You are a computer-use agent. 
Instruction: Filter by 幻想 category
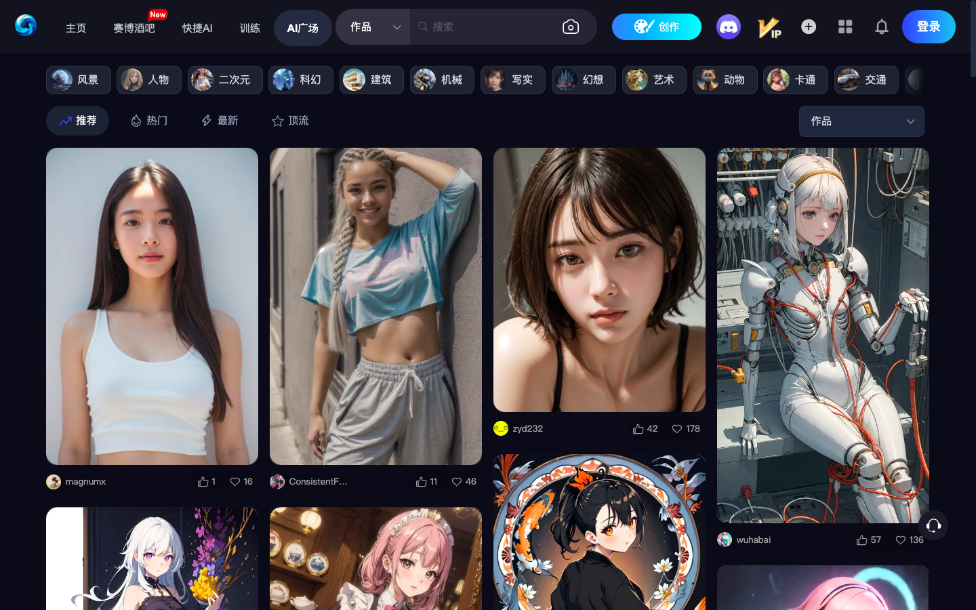(x=584, y=80)
